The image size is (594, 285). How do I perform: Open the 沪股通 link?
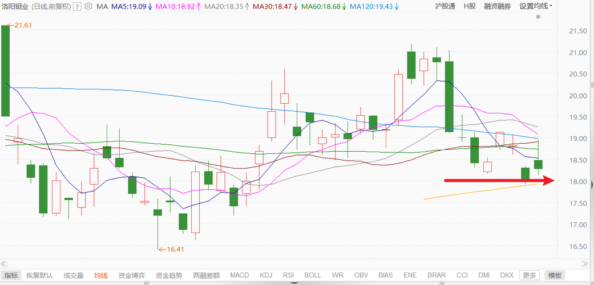point(446,6)
